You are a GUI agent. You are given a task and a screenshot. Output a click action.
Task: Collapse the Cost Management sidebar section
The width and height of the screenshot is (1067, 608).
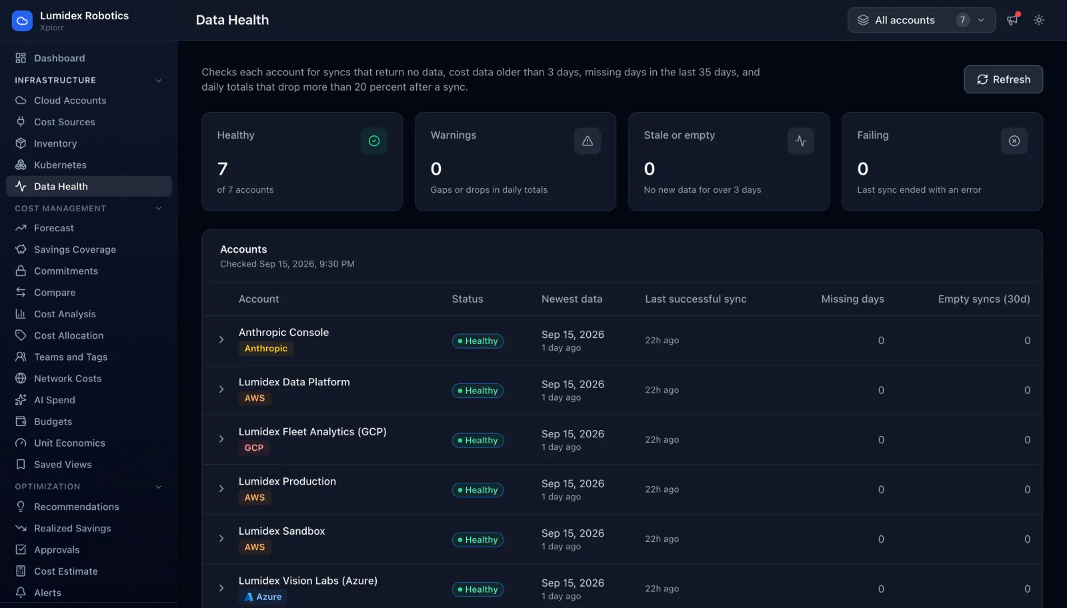pyautogui.click(x=159, y=209)
